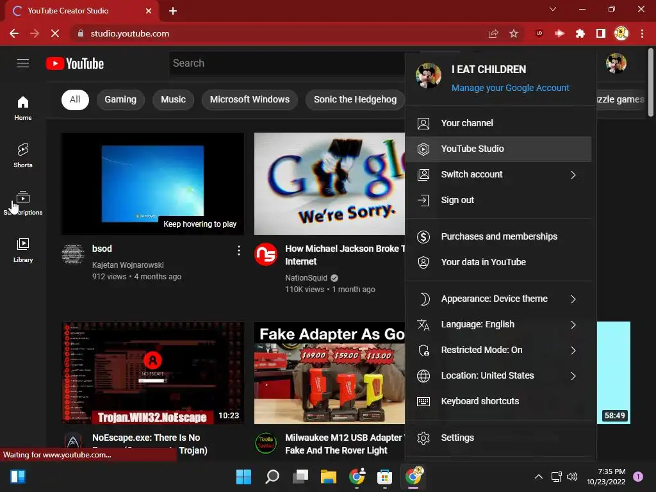
Task: Click into the YouTube Search field
Action: tap(287, 63)
